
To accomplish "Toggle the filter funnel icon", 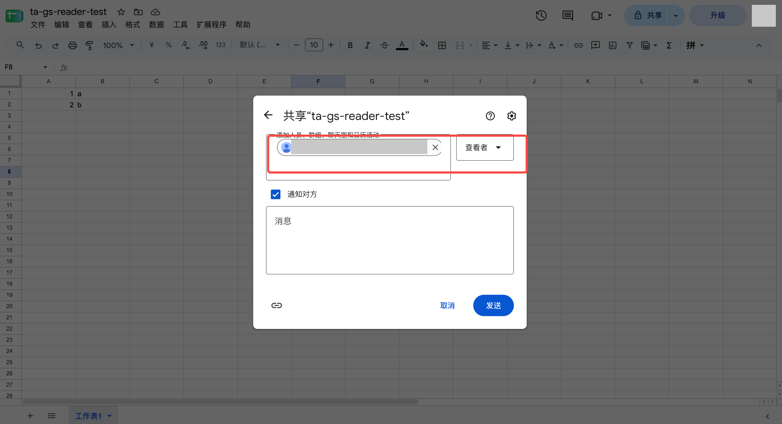I will point(629,46).
